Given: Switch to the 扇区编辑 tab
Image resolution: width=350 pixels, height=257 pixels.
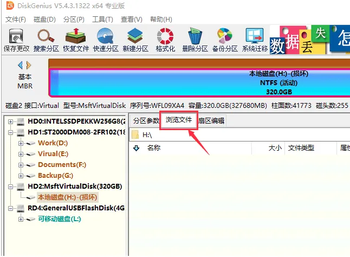Looking at the screenshot, I should [x=211, y=121].
